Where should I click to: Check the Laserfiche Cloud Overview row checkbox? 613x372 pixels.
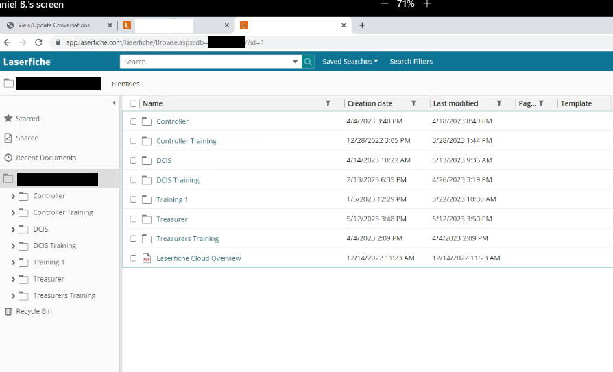pyautogui.click(x=133, y=258)
